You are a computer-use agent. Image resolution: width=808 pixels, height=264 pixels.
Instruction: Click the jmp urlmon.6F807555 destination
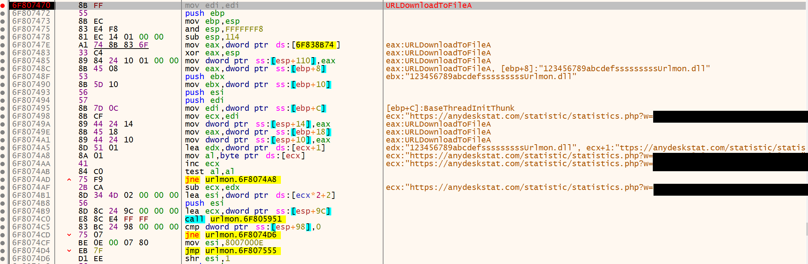coord(241,251)
